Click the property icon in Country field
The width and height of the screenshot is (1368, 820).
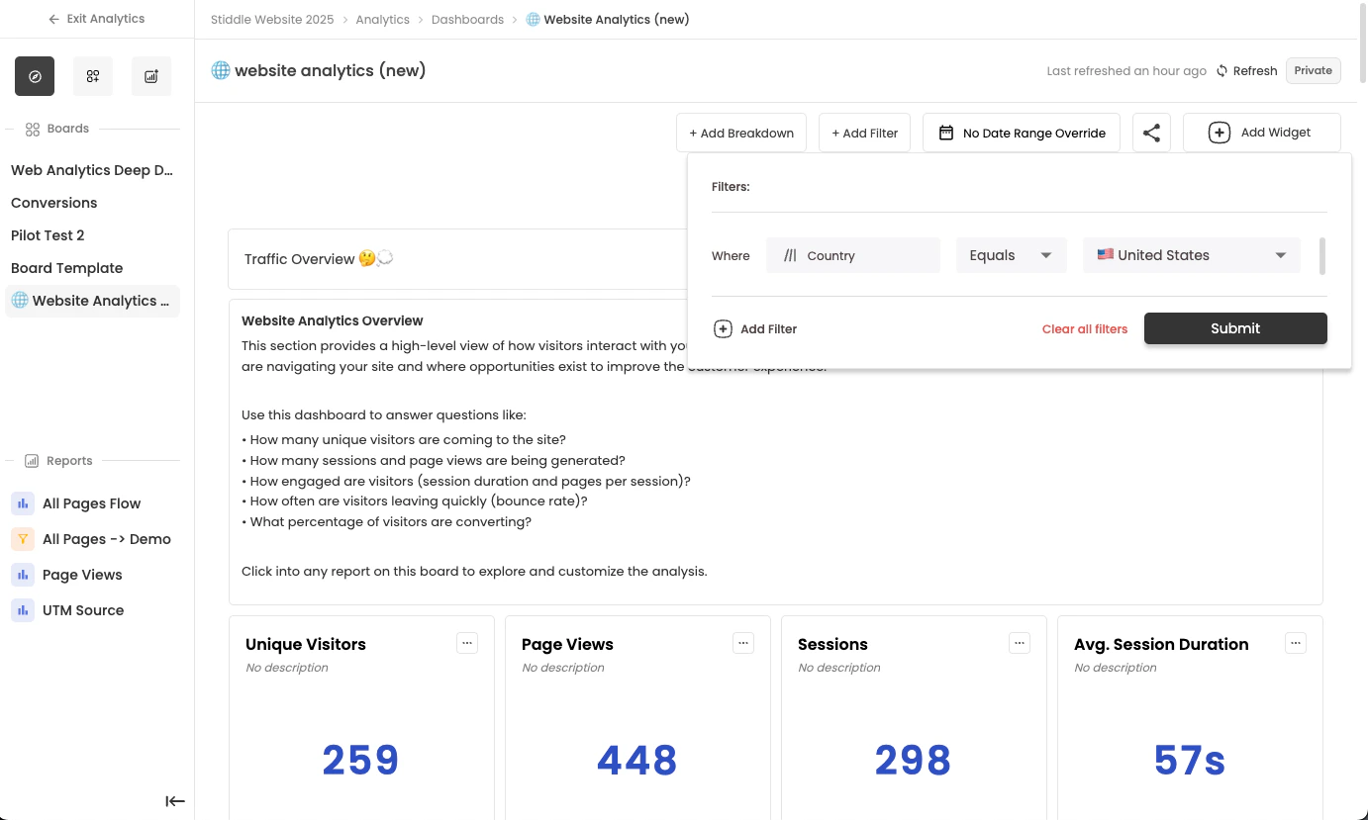coord(790,255)
